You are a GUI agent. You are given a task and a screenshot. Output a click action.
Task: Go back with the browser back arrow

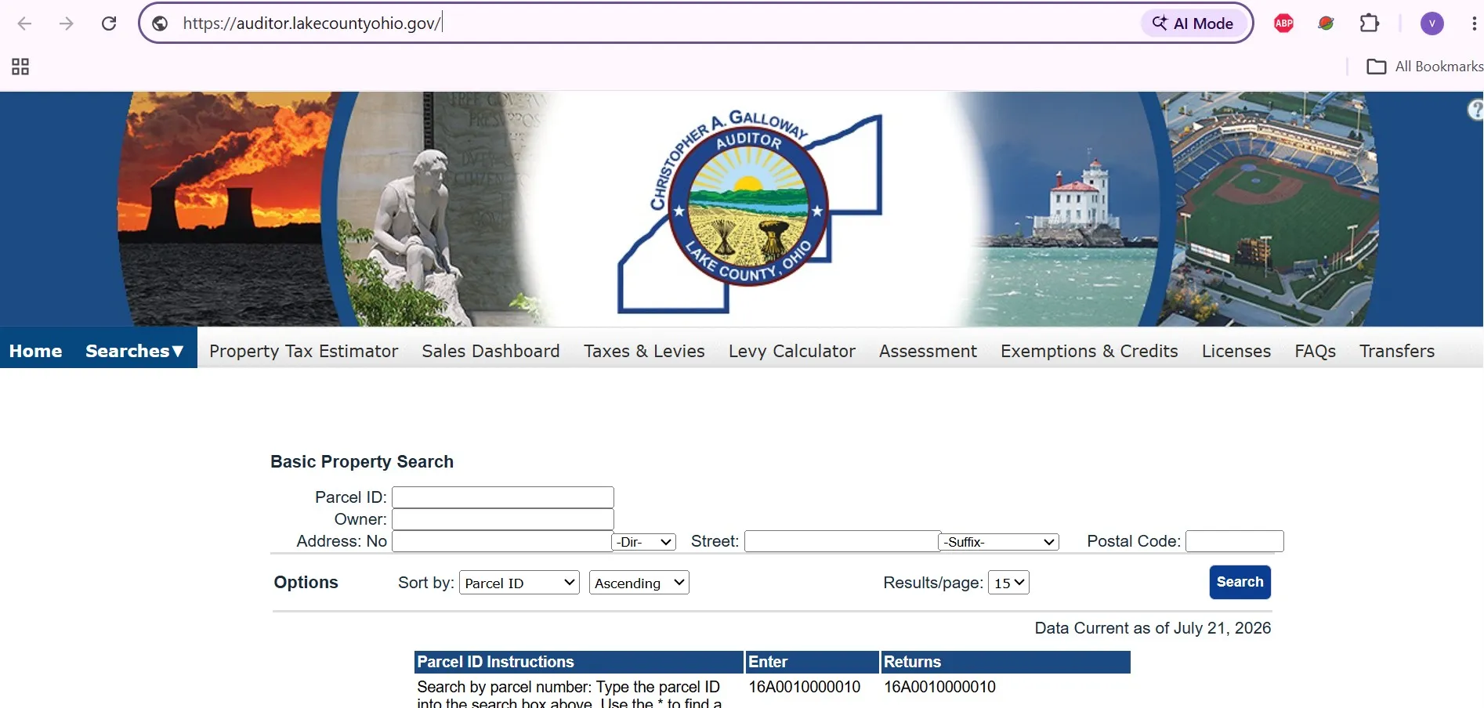(x=24, y=23)
